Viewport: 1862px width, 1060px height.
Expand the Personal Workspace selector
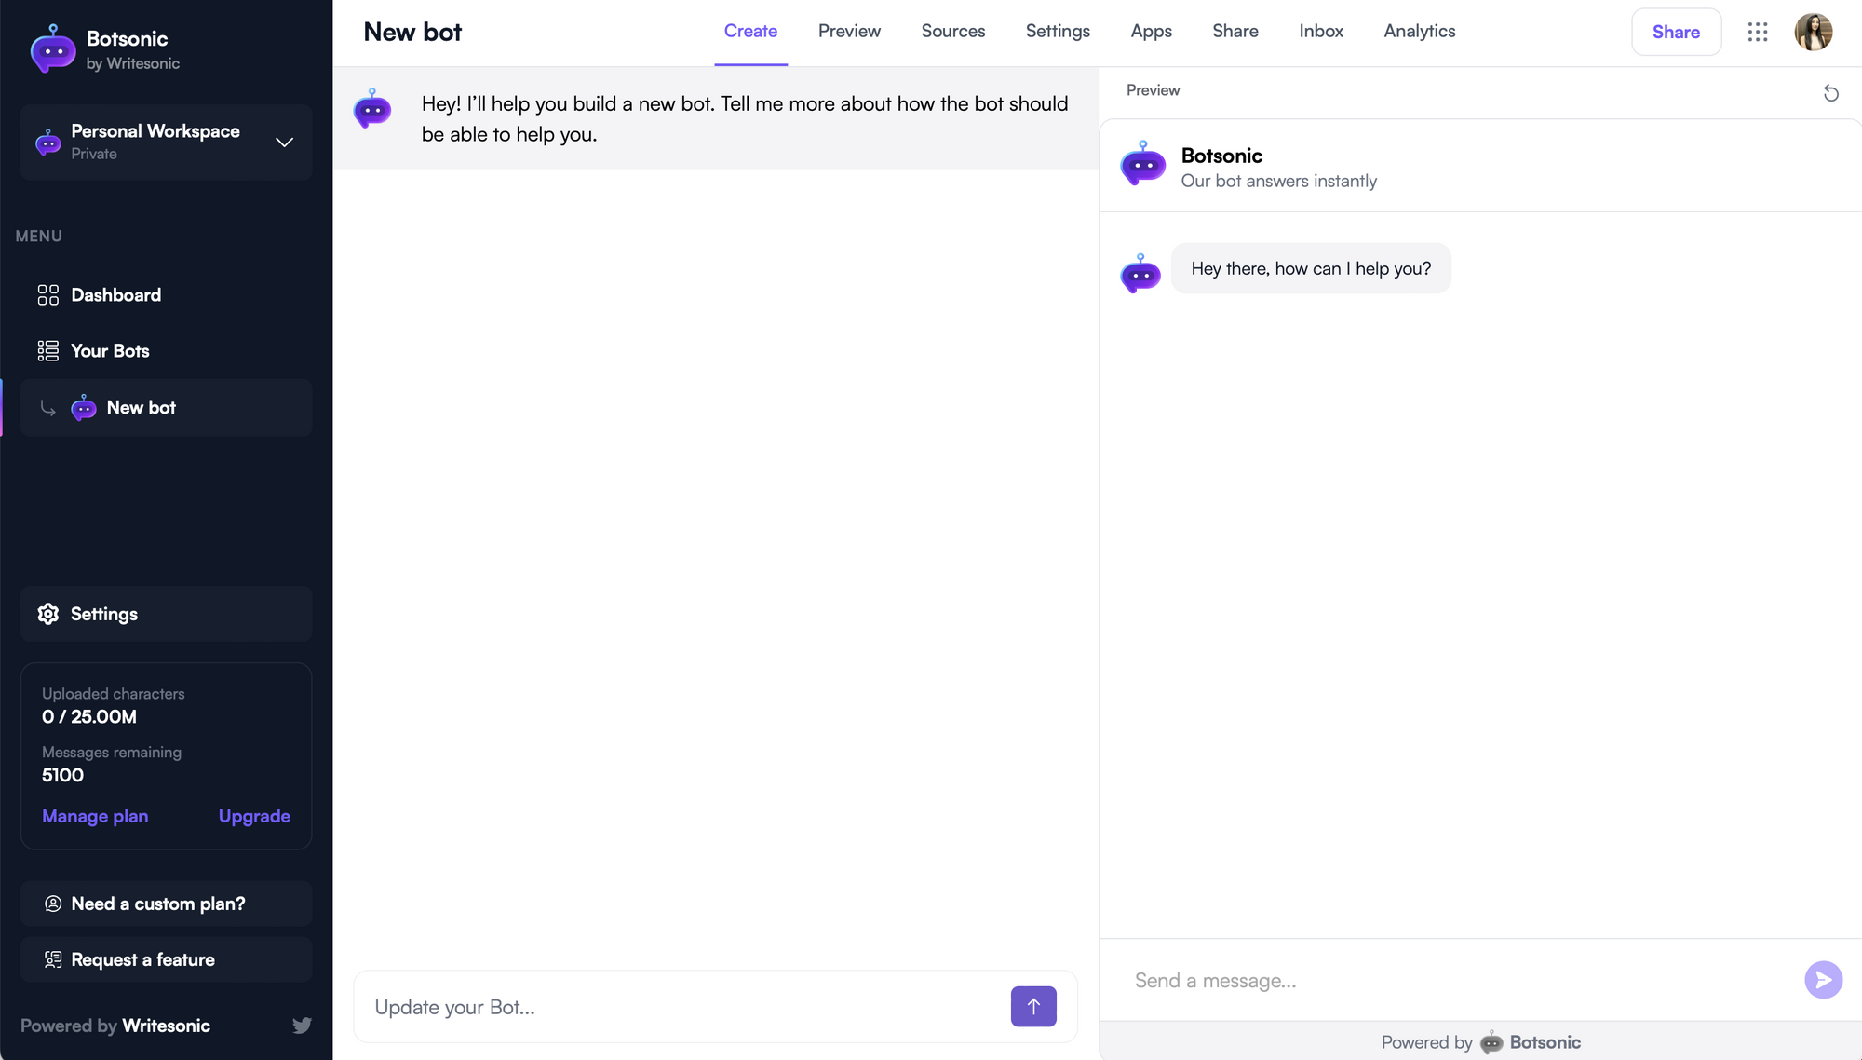(x=155, y=142)
